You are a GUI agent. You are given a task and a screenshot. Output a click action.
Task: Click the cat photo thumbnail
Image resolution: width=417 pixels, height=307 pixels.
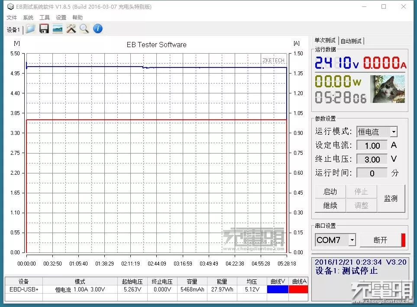click(x=388, y=89)
